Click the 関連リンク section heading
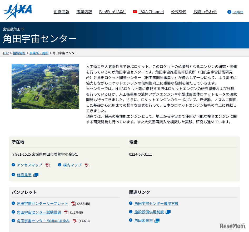249x232 pixels. (140, 192)
